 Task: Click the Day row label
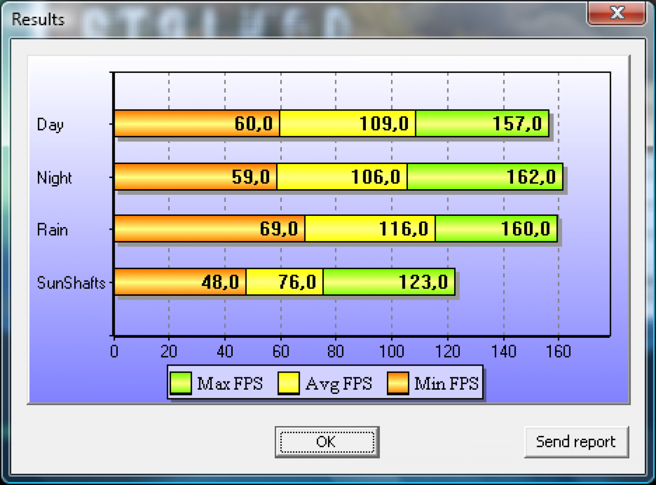[x=50, y=125]
